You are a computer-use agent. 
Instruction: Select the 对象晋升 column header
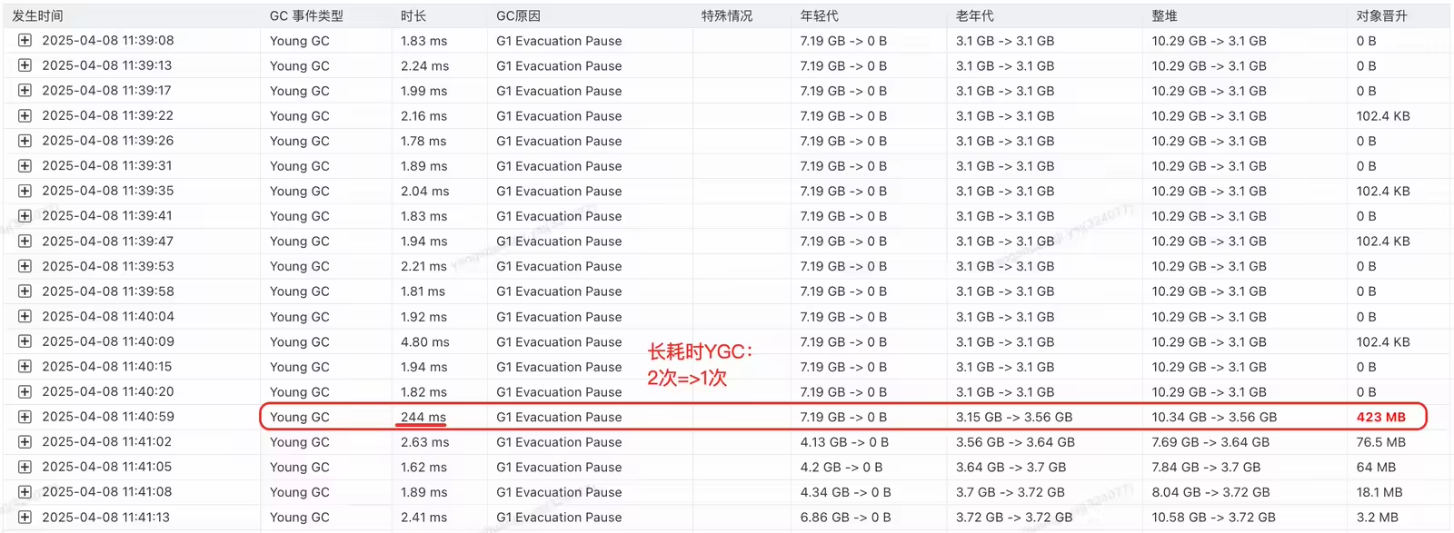pyautogui.click(x=1381, y=15)
